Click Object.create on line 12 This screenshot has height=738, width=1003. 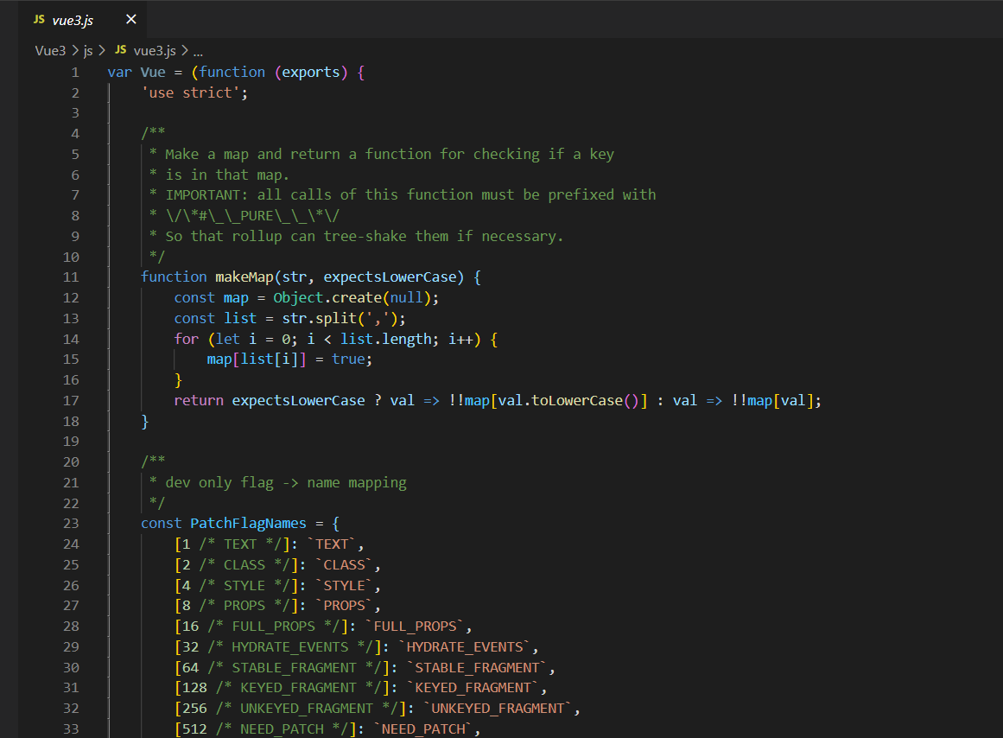click(x=327, y=297)
